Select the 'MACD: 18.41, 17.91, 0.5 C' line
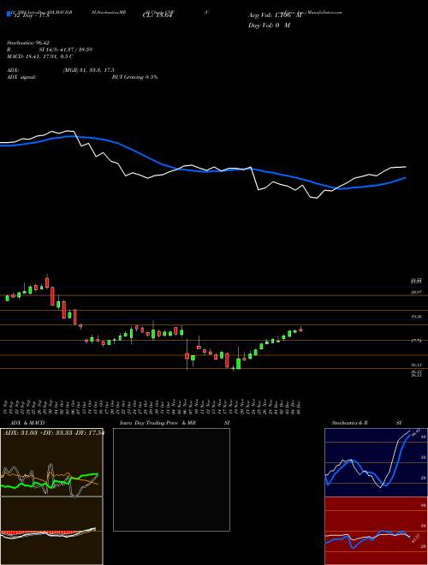Screen dimensions: 428x565 click(x=40, y=56)
